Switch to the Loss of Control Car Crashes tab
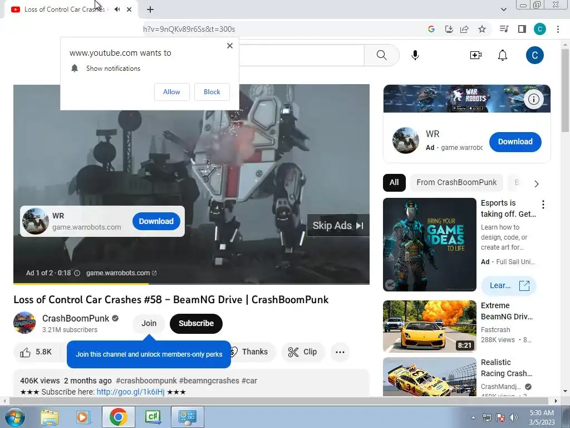The width and height of the screenshot is (570, 428). click(65, 9)
